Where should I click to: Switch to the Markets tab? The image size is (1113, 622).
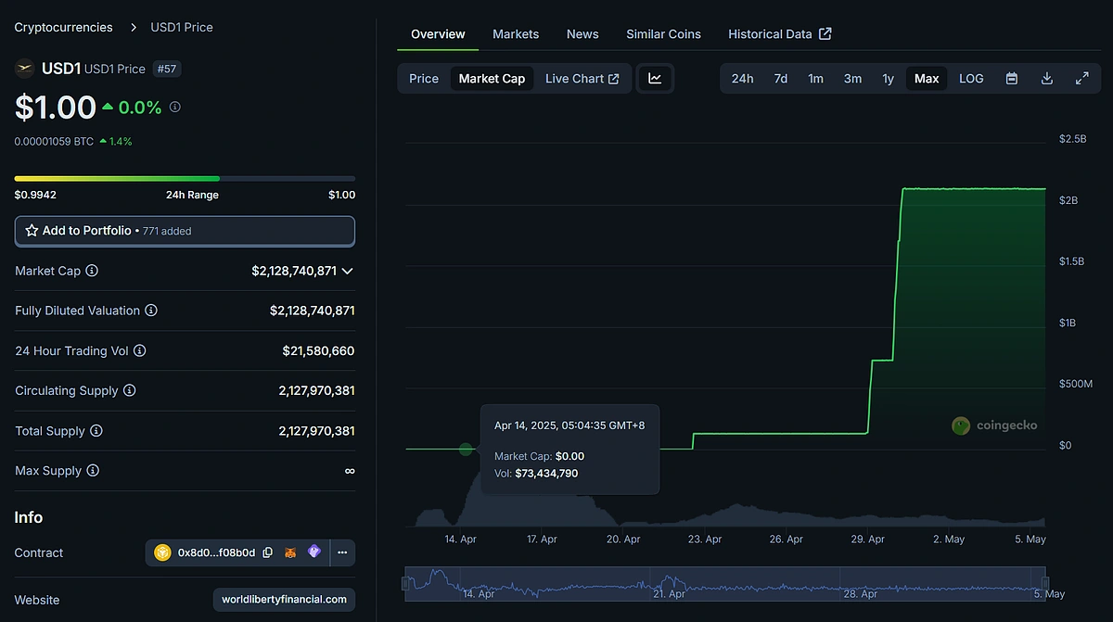point(516,34)
